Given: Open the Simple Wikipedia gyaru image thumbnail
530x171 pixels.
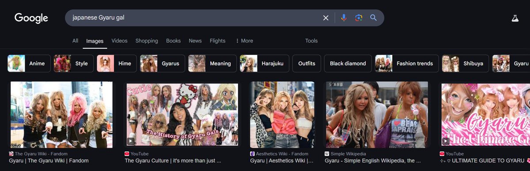Looking at the screenshot, I should (x=377, y=115).
